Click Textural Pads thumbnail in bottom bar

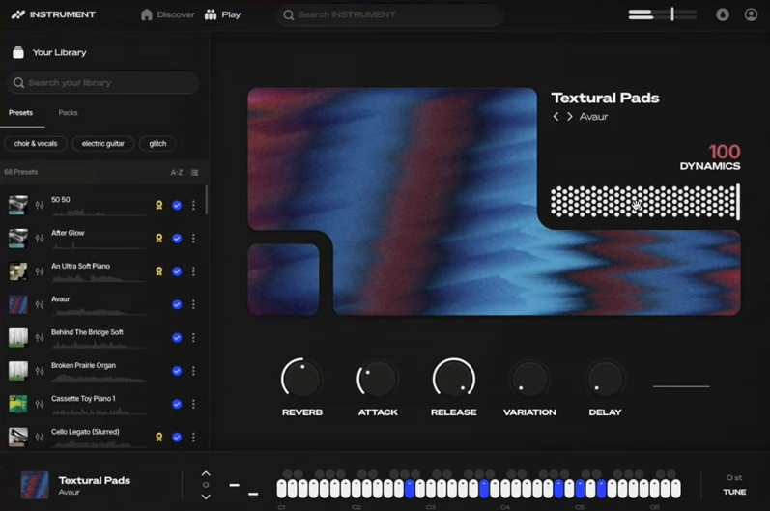tap(35, 485)
